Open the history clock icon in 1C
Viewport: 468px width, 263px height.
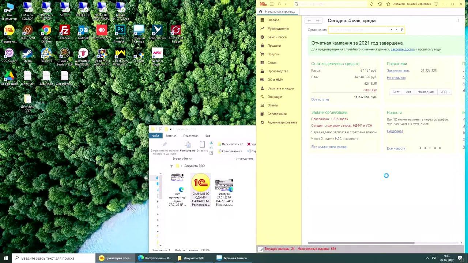tap(380, 4)
